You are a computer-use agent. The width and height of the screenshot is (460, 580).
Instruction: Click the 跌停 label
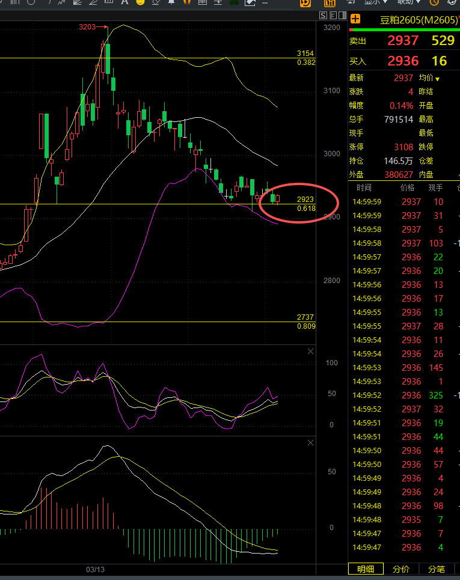[426, 147]
